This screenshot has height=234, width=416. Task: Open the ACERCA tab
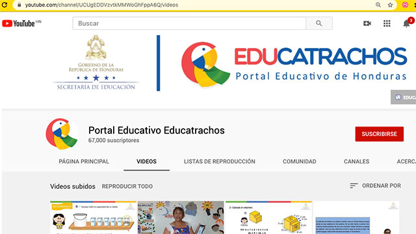[x=406, y=161]
